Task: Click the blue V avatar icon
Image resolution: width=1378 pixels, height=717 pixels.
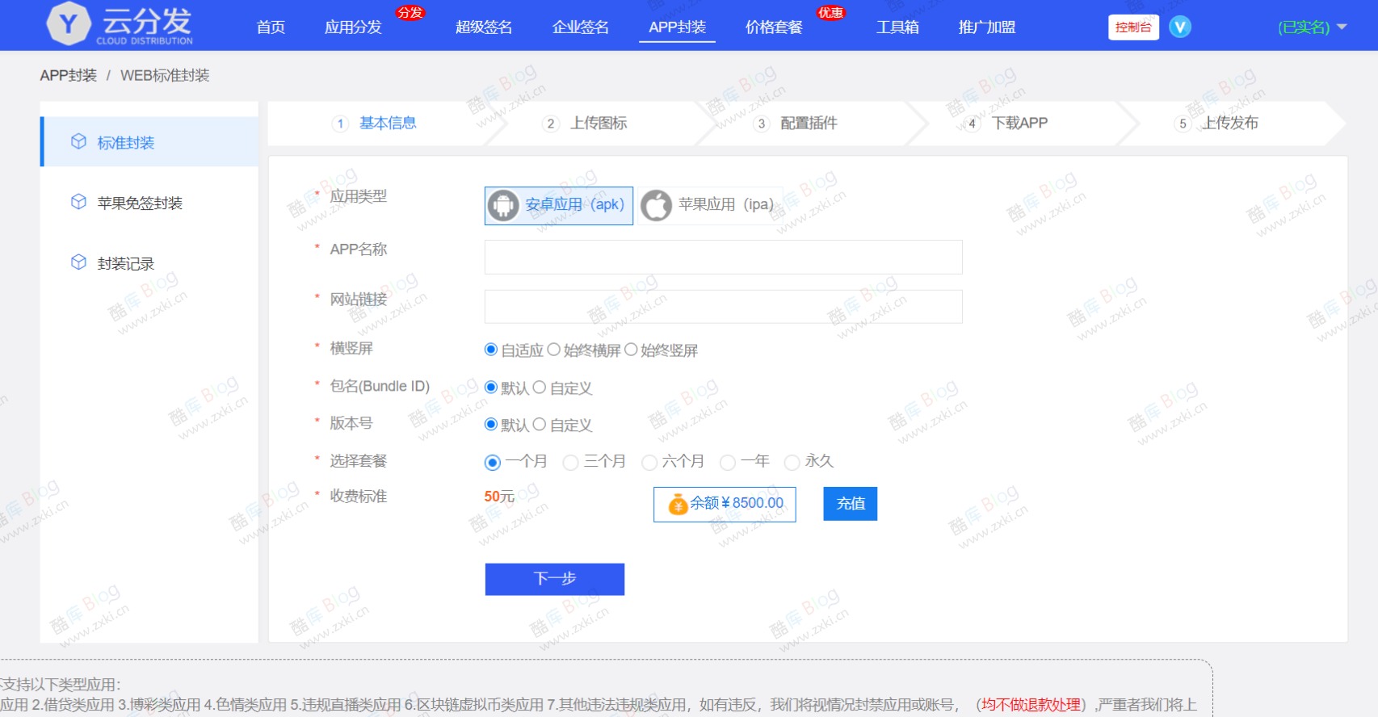Action: 1180,27
